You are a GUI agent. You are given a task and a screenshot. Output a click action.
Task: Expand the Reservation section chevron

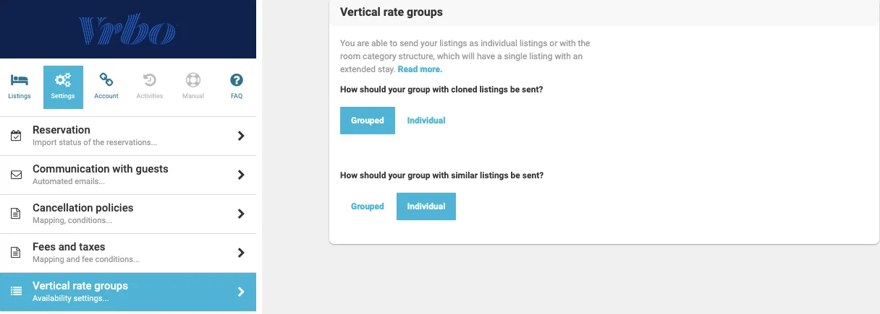(241, 136)
